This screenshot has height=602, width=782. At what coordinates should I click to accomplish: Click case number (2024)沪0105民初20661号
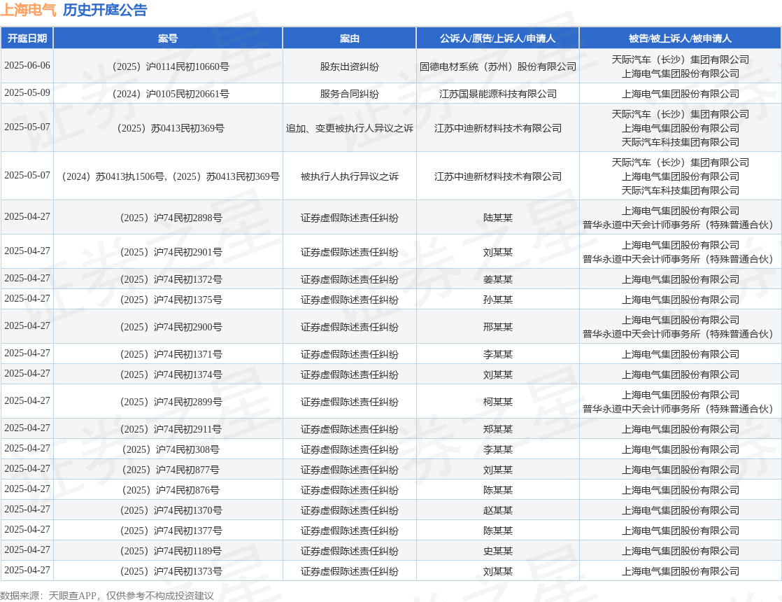coord(168,94)
